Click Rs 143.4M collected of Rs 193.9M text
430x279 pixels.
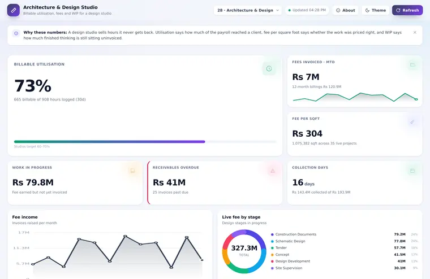tap(321, 192)
